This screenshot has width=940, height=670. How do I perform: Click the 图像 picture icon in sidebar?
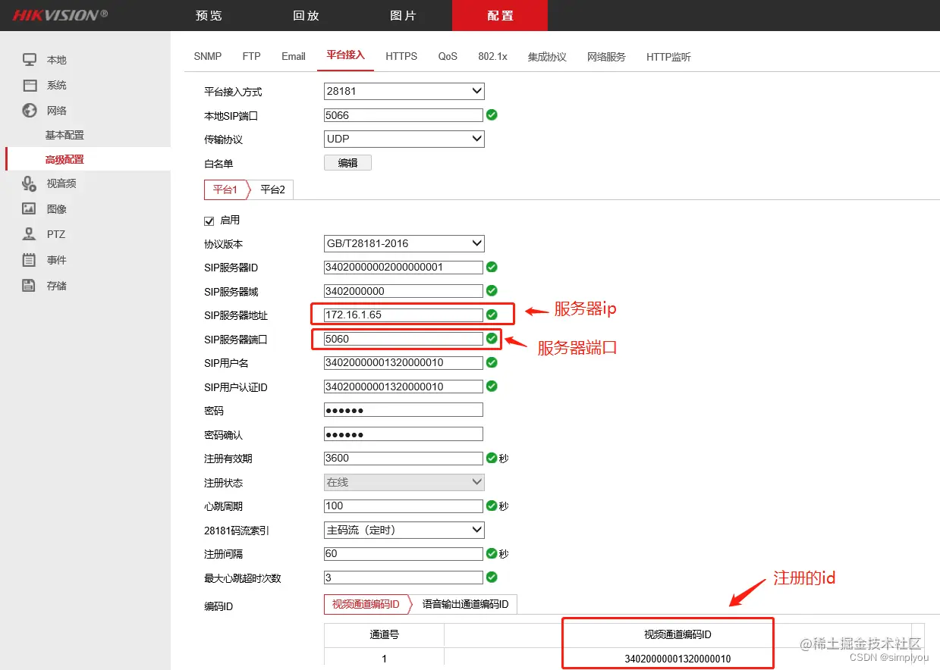pos(30,208)
